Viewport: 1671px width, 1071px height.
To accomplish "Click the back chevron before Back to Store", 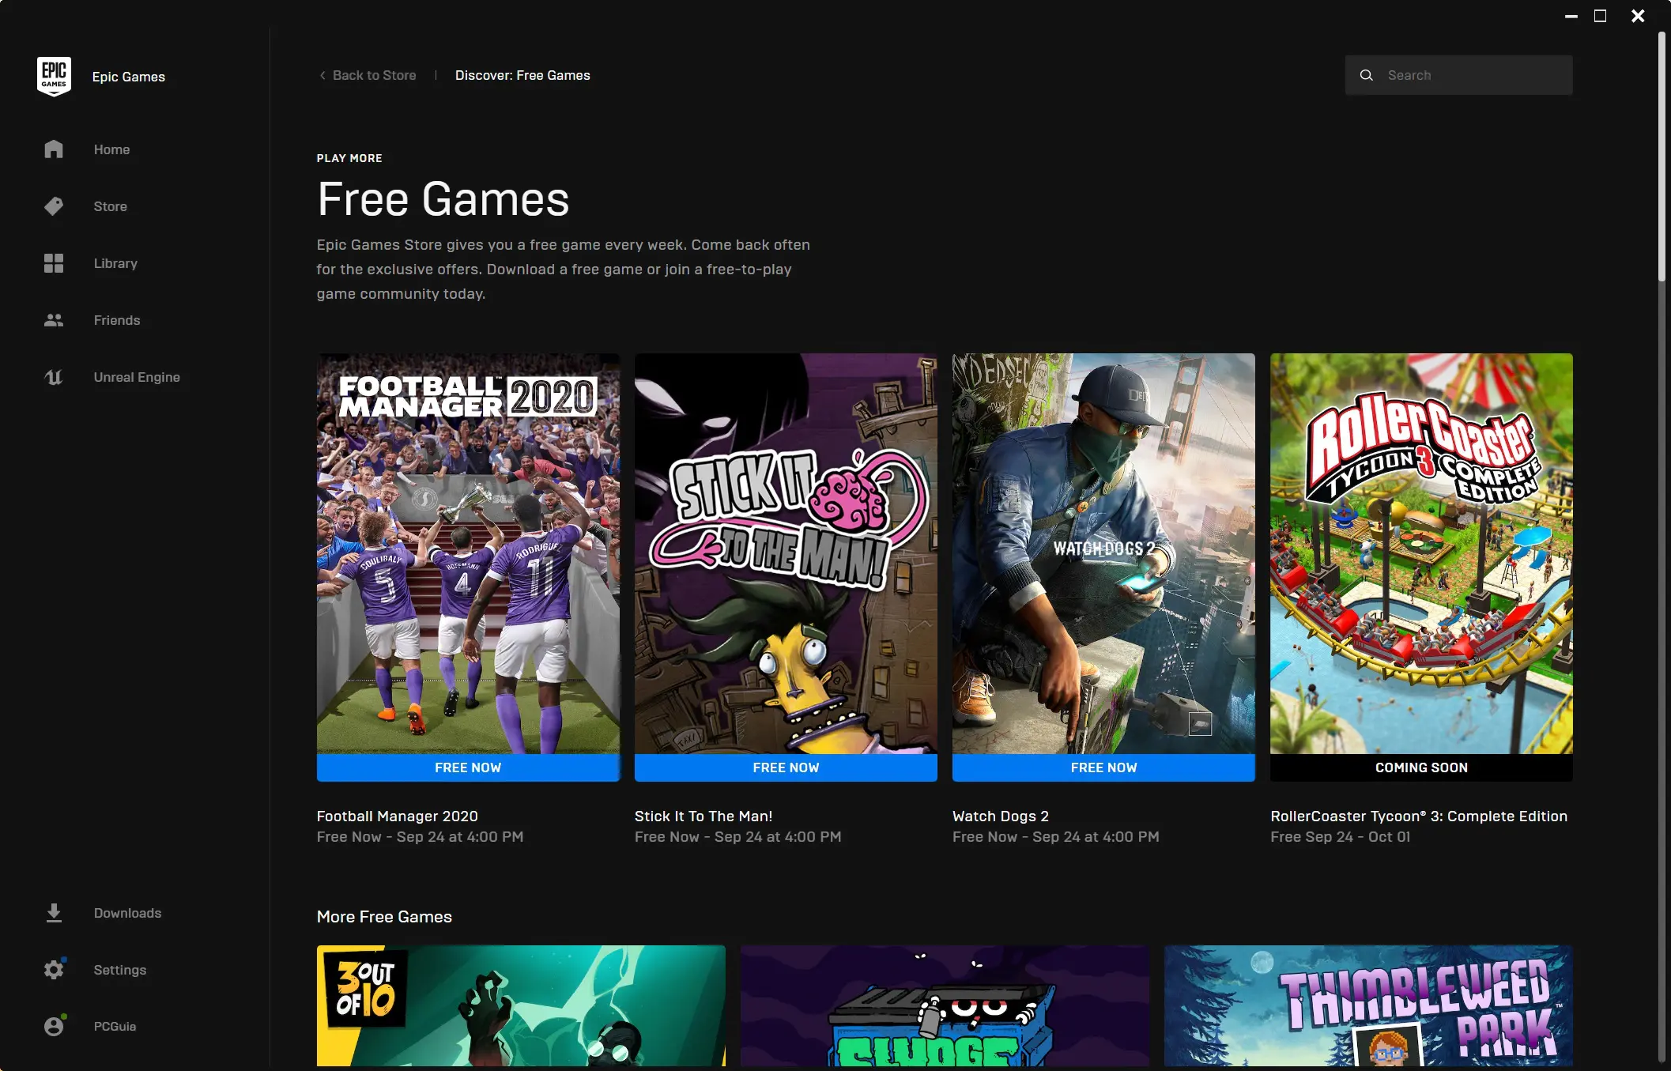I will tap(323, 75).
